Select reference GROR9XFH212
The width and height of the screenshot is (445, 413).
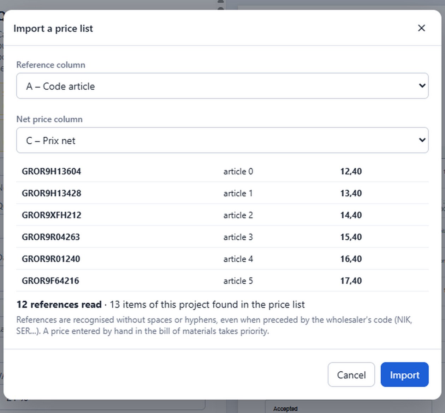tap(52, 215)
